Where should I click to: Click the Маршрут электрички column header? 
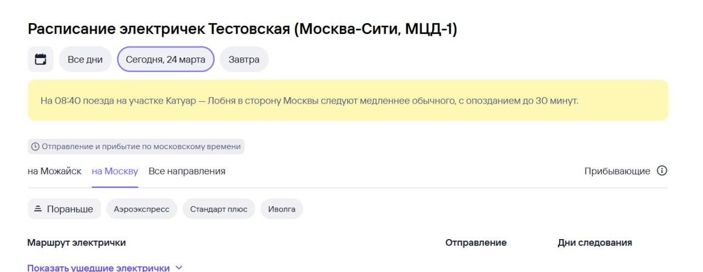[76, 242]
